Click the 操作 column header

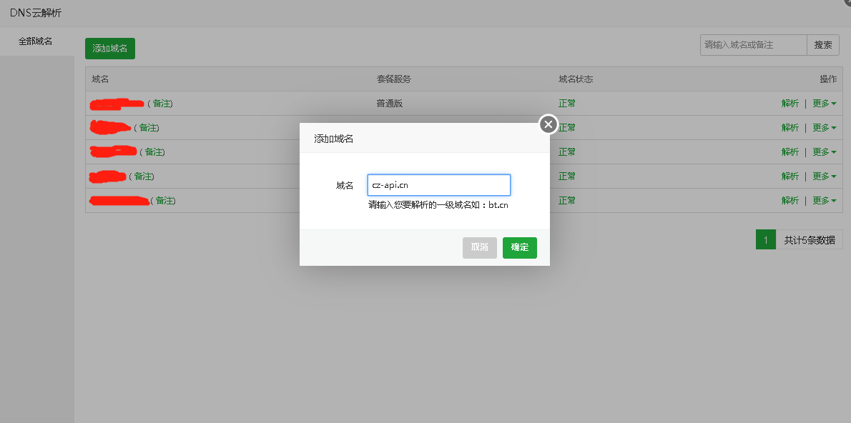tap(827, 79)
